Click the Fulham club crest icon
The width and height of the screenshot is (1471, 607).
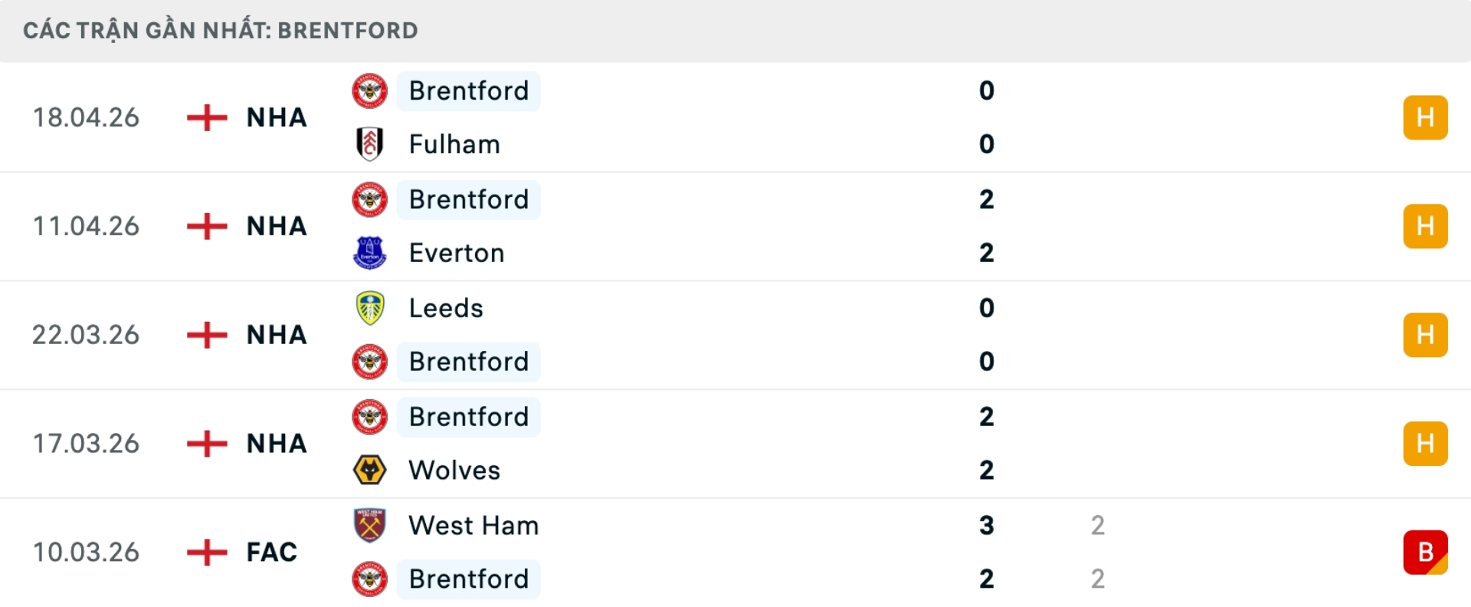369,144
